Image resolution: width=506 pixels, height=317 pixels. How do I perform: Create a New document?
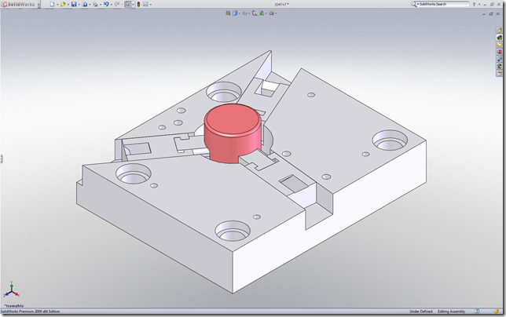[52, 4]
